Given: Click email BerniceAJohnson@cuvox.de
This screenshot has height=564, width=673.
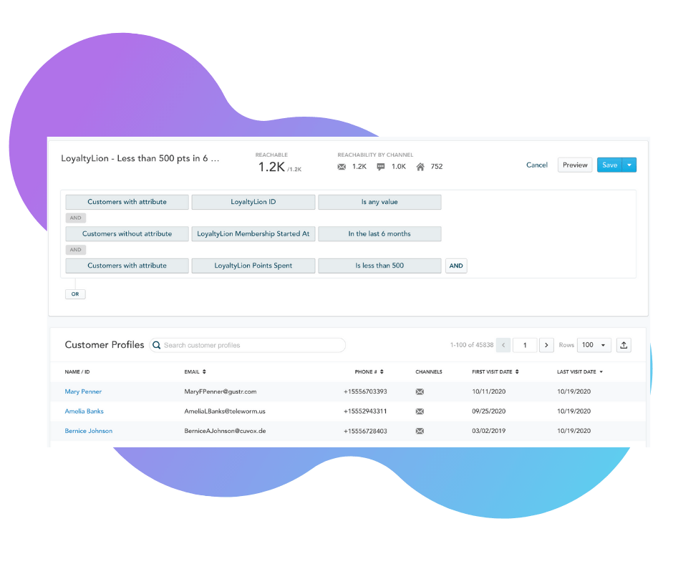Looking at the screenshot, I should 225,431.
